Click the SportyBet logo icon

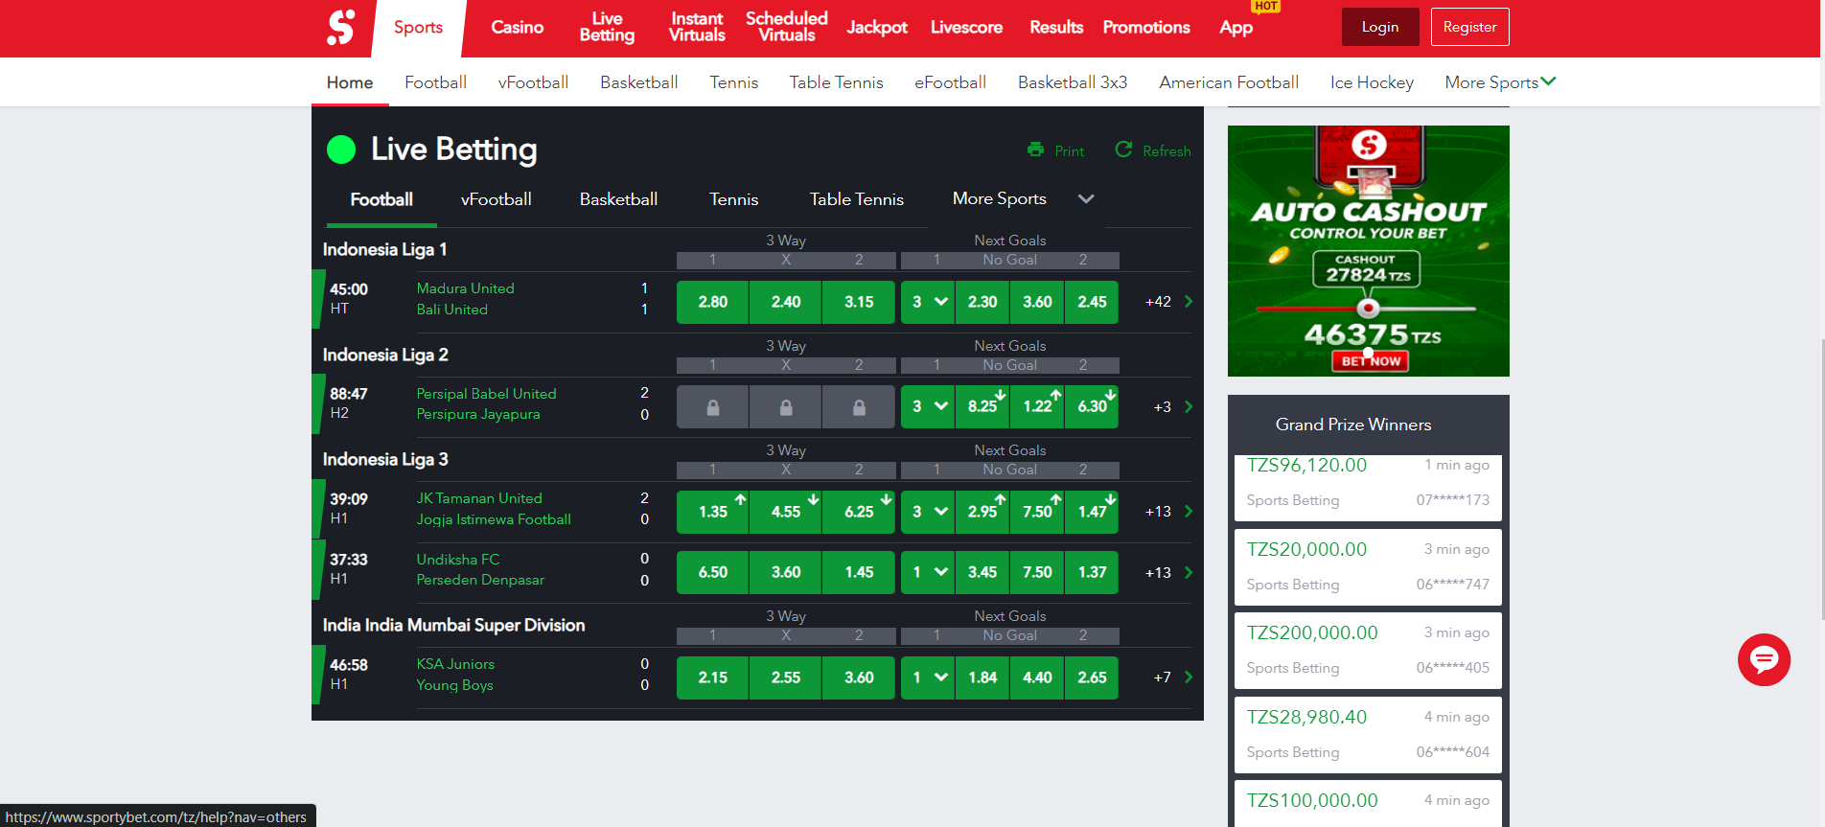coord(341,27)
